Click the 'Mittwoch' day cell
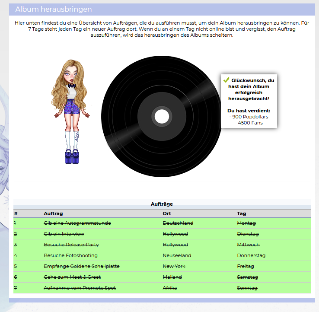 249,245
